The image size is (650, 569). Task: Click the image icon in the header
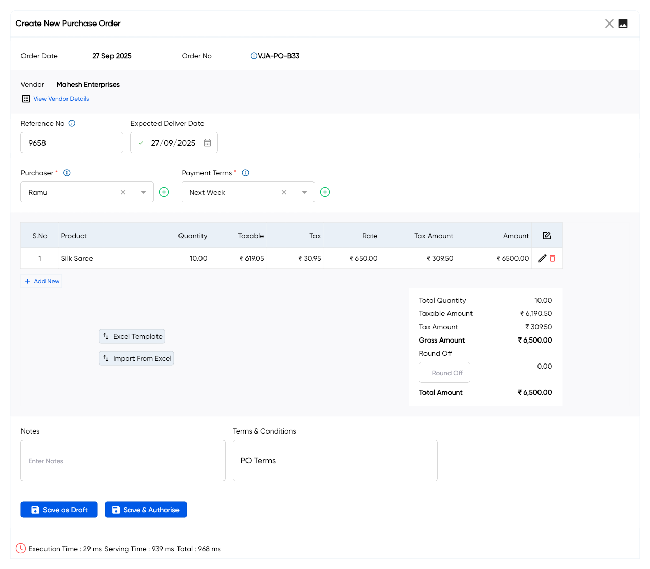pos(623,24)
